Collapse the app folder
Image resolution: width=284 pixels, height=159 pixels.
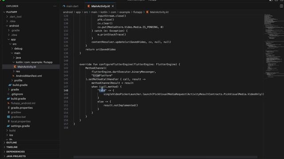coord(9,39)
